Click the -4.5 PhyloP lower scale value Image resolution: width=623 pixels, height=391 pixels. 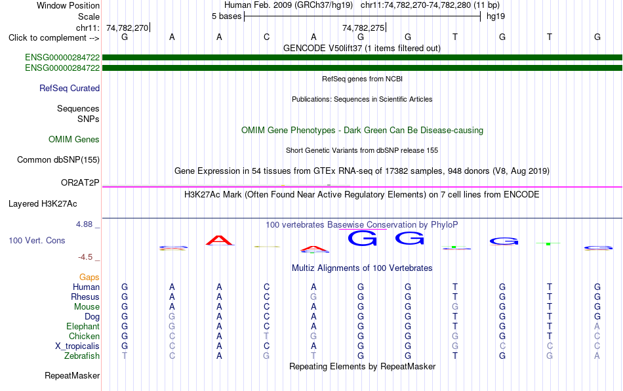point(85,257)
